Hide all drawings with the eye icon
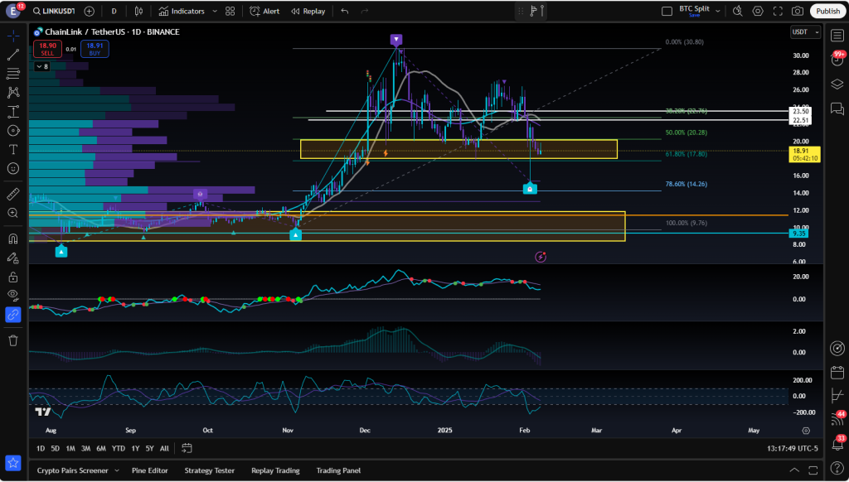 click(13, 296)
